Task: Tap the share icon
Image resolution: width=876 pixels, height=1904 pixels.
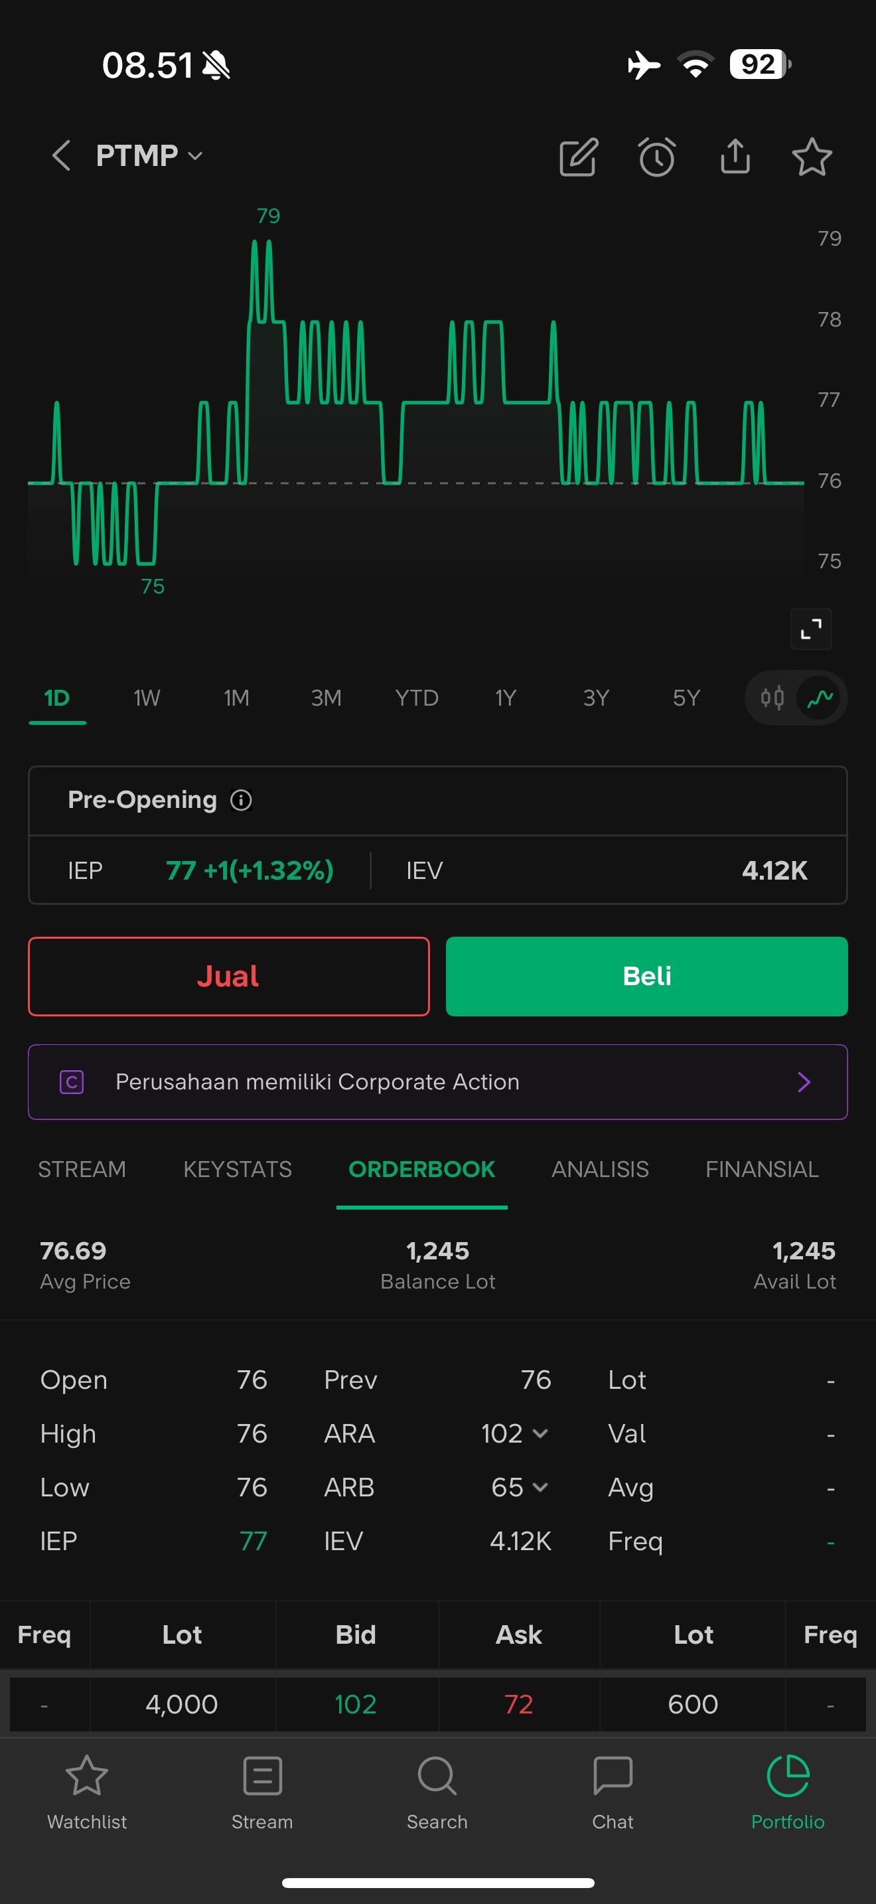Action: pos(735,156)
